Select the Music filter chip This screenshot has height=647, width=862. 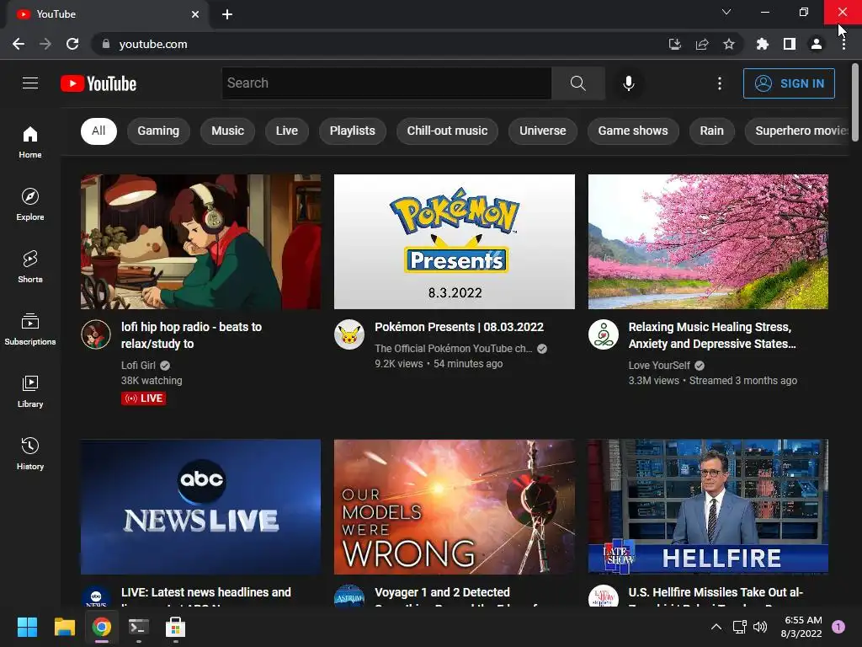click(227, 131)
